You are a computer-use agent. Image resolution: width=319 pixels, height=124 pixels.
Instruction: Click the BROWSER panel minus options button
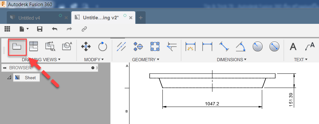93,68
